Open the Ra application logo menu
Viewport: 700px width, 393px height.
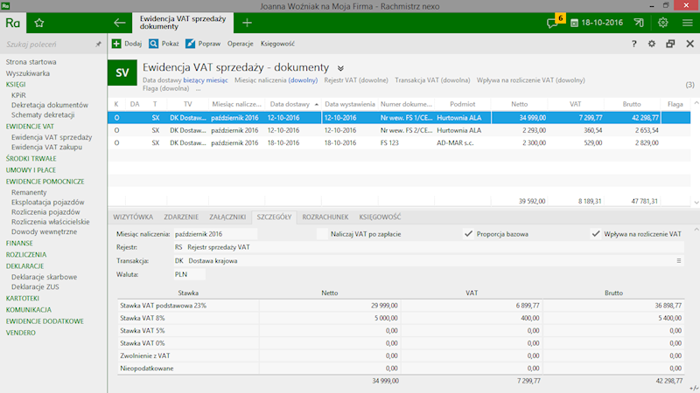(x=13, y=23)
